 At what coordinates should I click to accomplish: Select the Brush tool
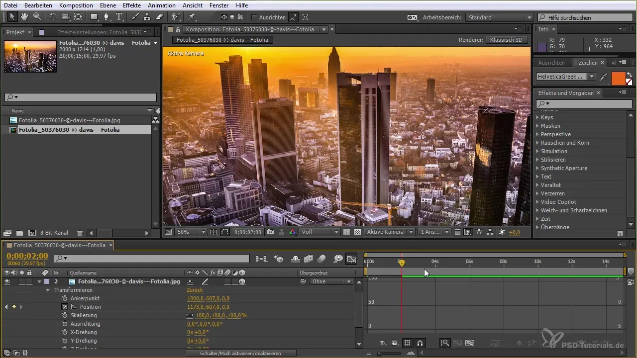[x=135, y=16]
